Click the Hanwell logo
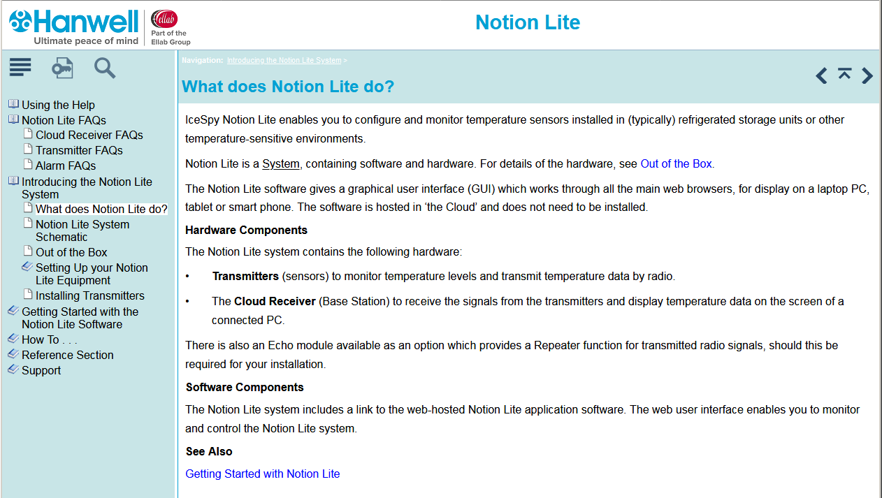Image resolution: width=882 pixels, height=498 pixels. tap(73, 27)
